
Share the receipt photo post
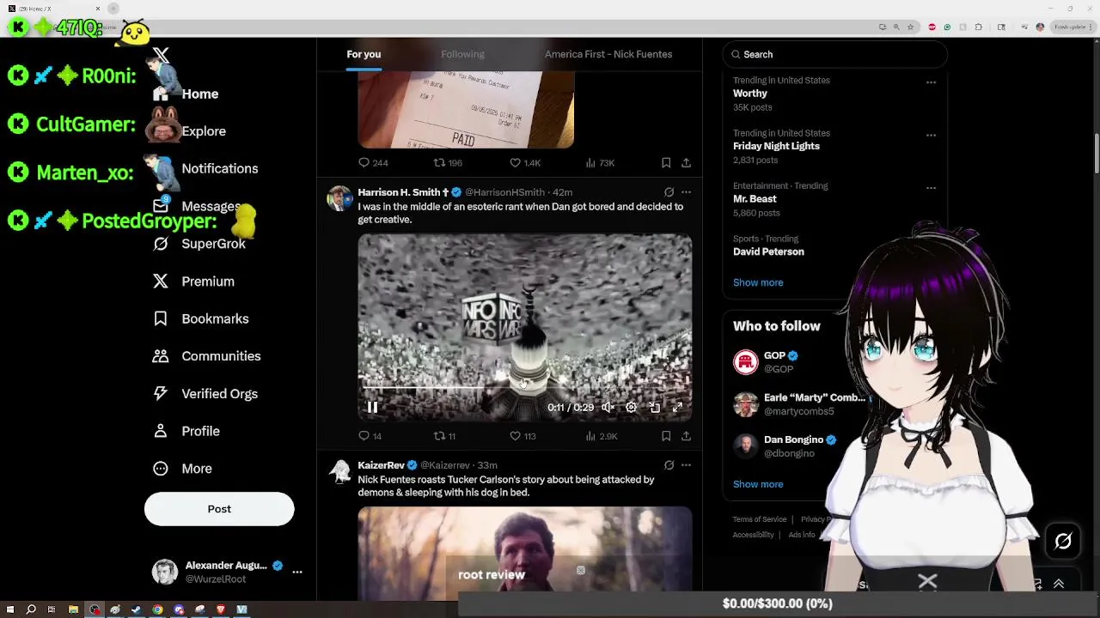pos(686,163)
